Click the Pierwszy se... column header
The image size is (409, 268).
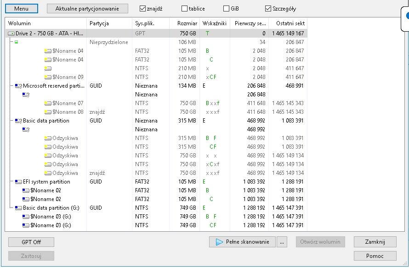coord(250,23)
